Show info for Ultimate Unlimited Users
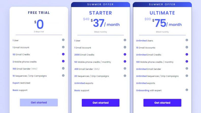 point(187,40)
